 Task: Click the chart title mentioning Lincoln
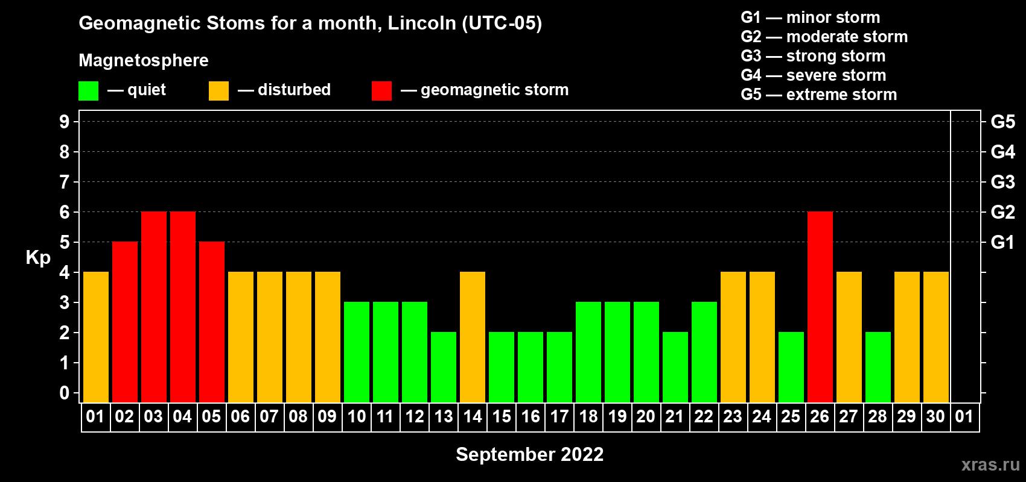coord(310,23)
